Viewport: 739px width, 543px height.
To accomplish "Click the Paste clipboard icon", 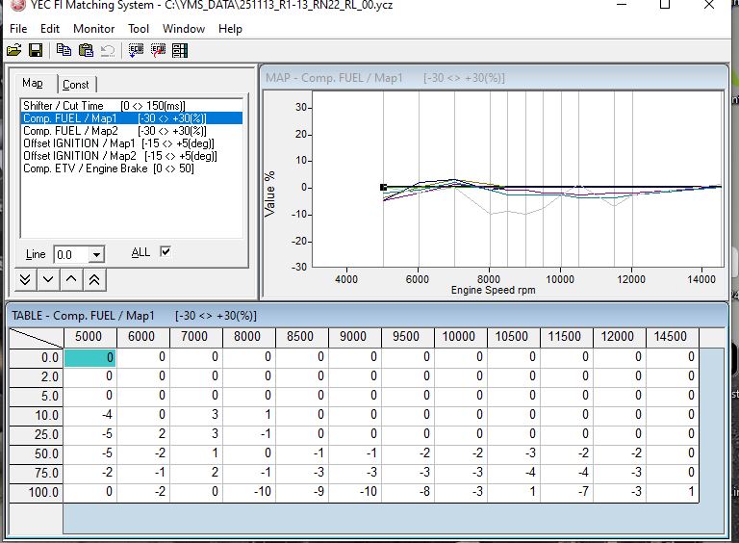I will 86,50.
